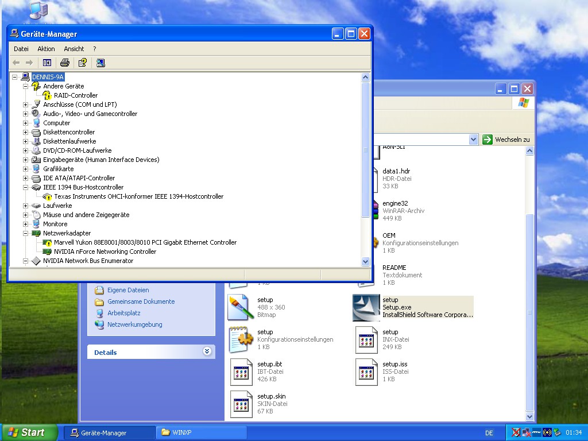Image resolution: width=588 pixels, height=441 pixels.
Task: Select the engine32 WinRAR archive name
Action: [x=395, y=203]
